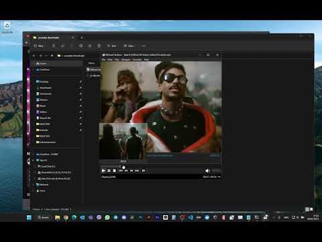Open WhatsApp from the taskbar
Viewport: 322px width, 242px height.
(107, 217)
